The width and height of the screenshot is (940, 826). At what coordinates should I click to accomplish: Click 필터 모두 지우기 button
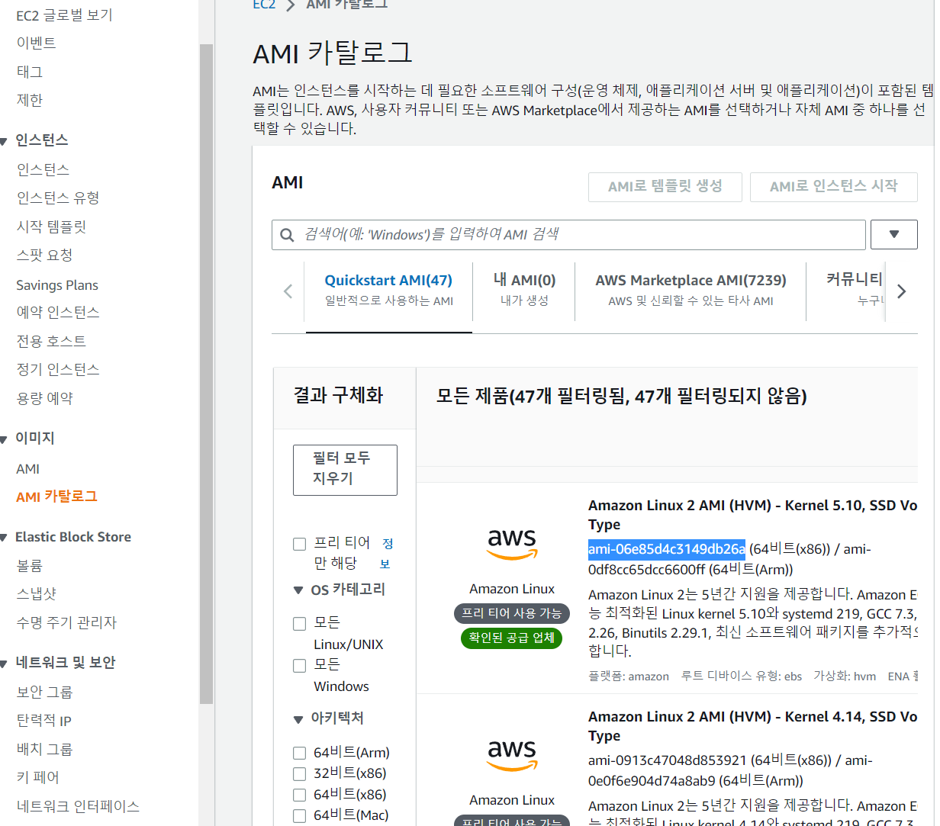[x=345, y=470]
